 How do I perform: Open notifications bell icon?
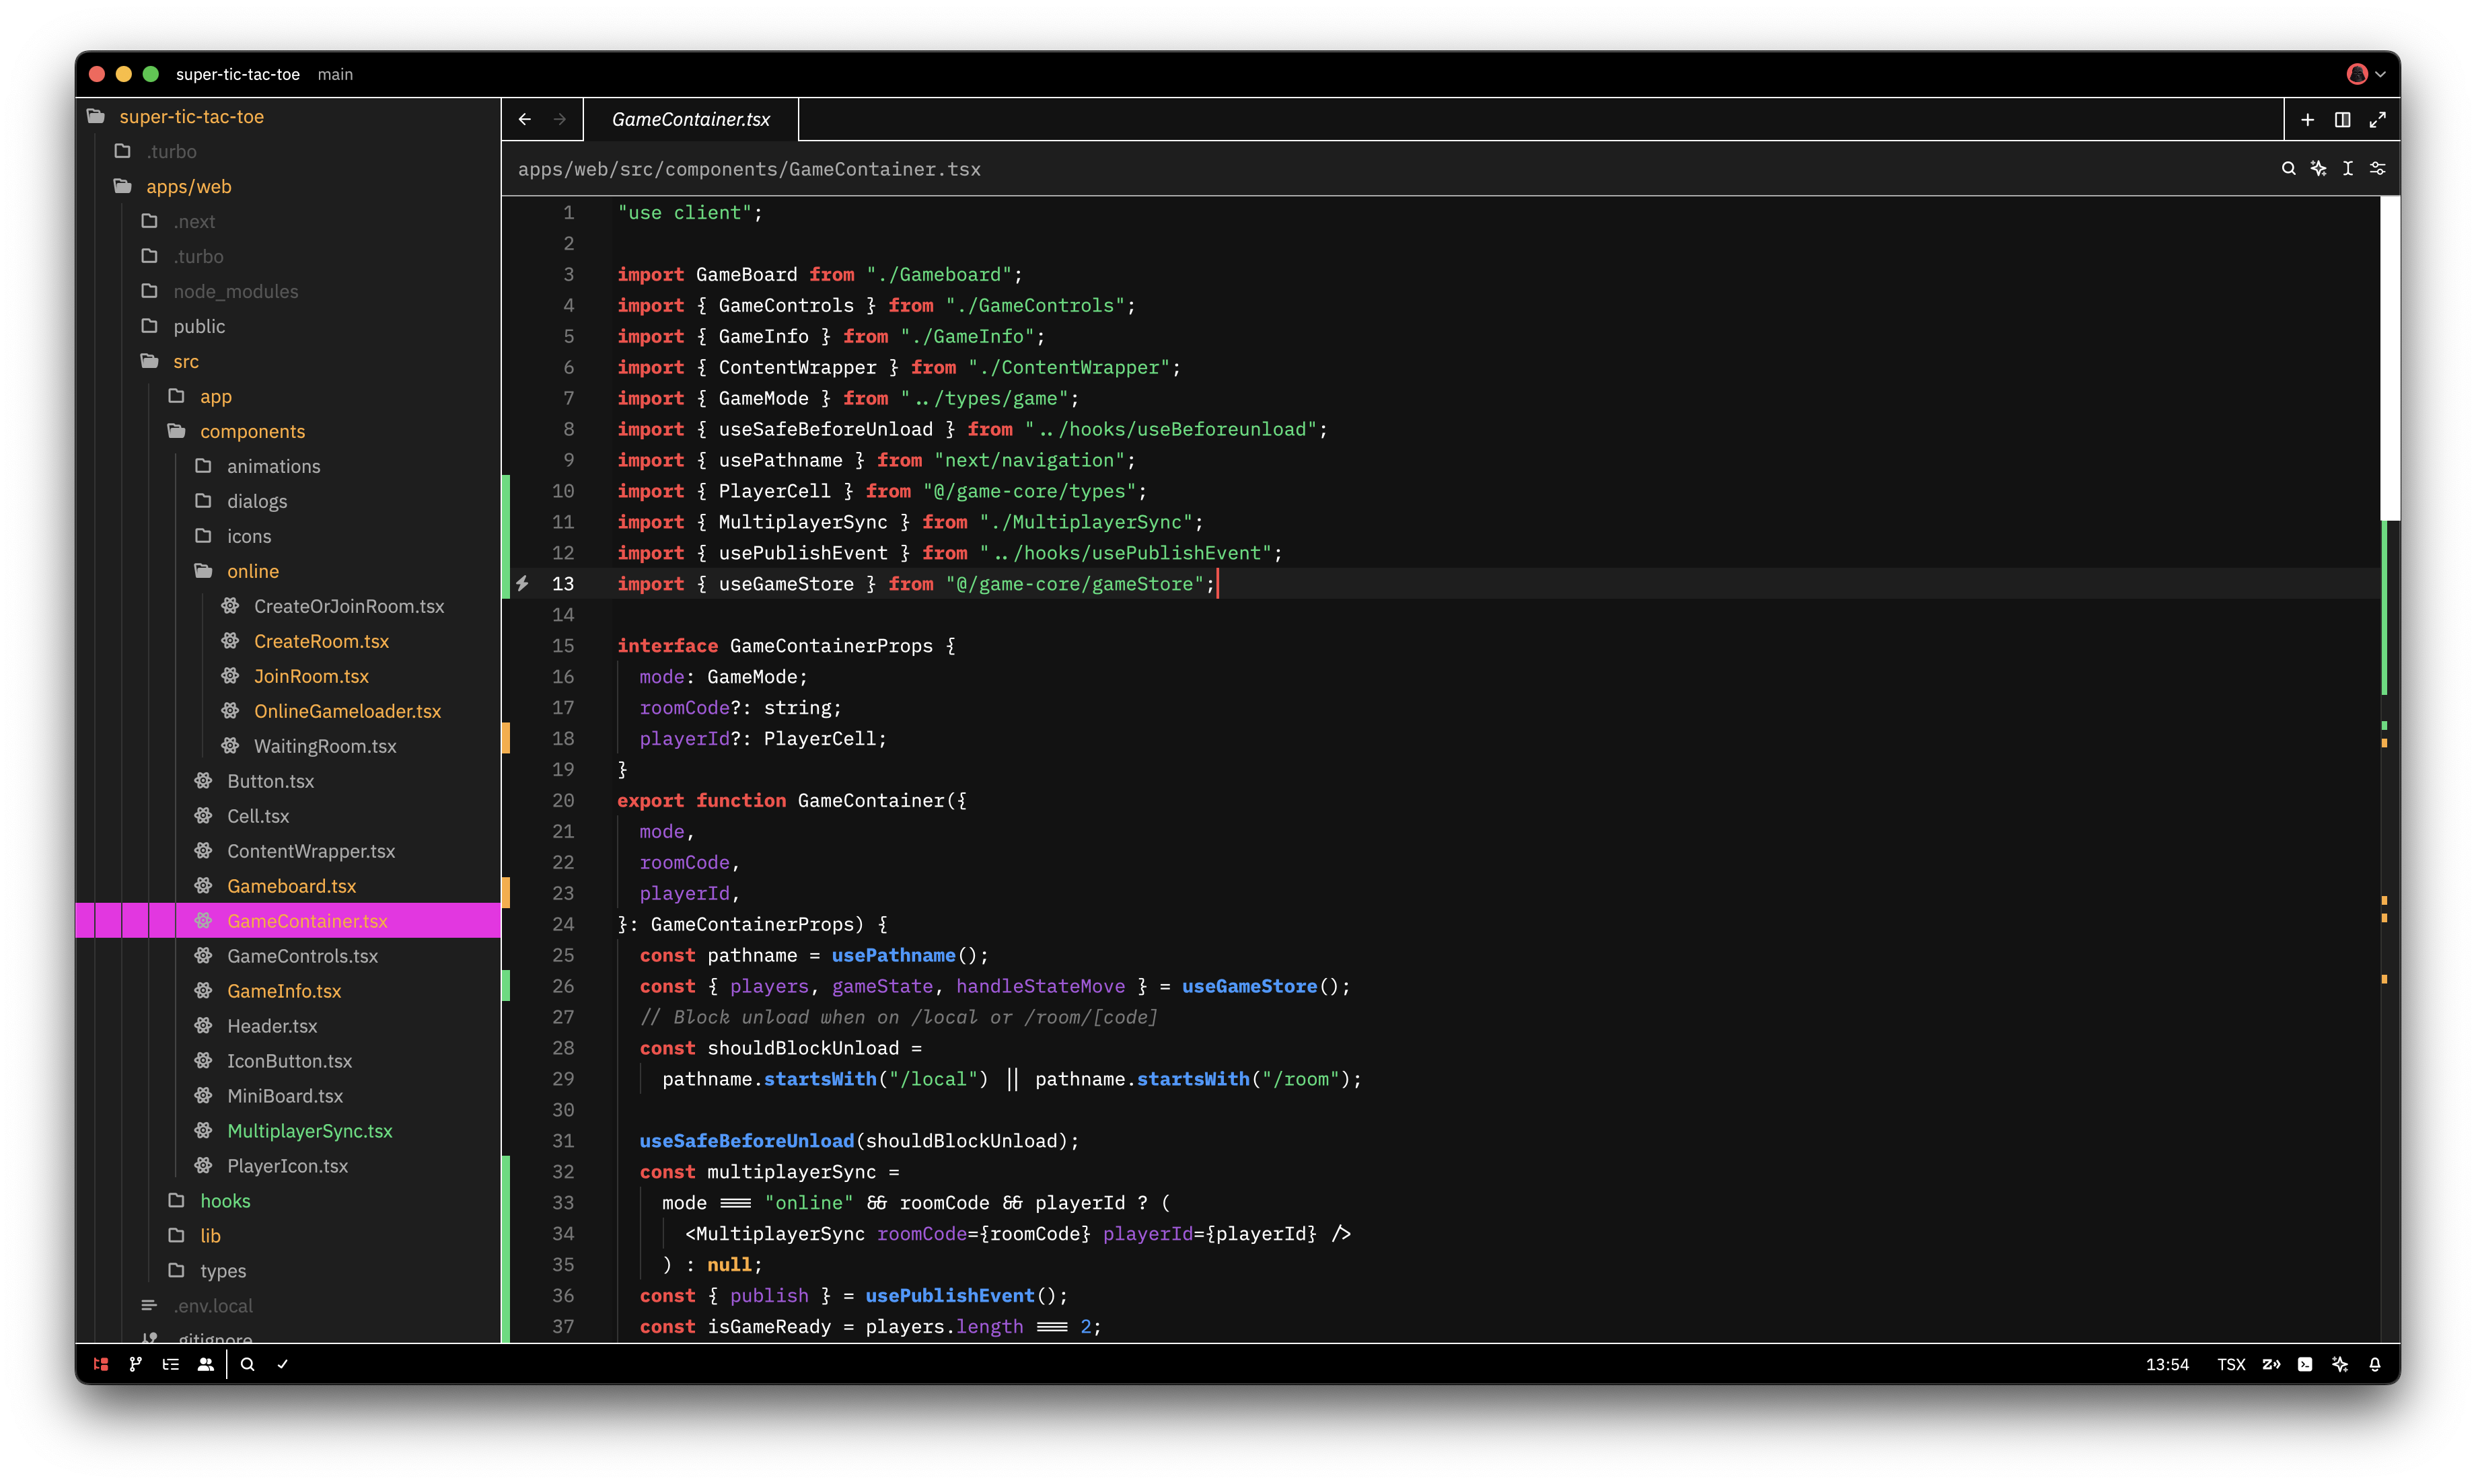tap(2375, 1364)
